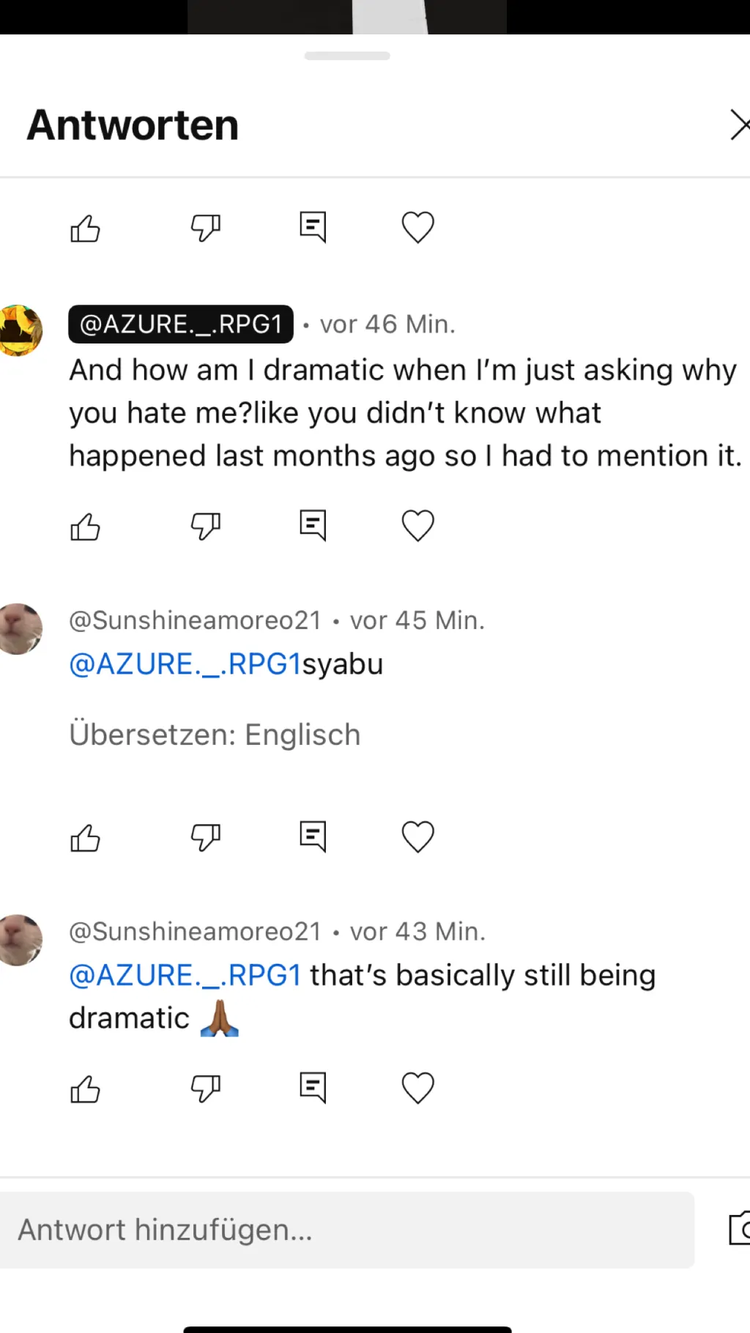Dislike the AZURE._.RPG1 dramatic comment
Viewport: 750px width, 1333px height.
[206, 526]
